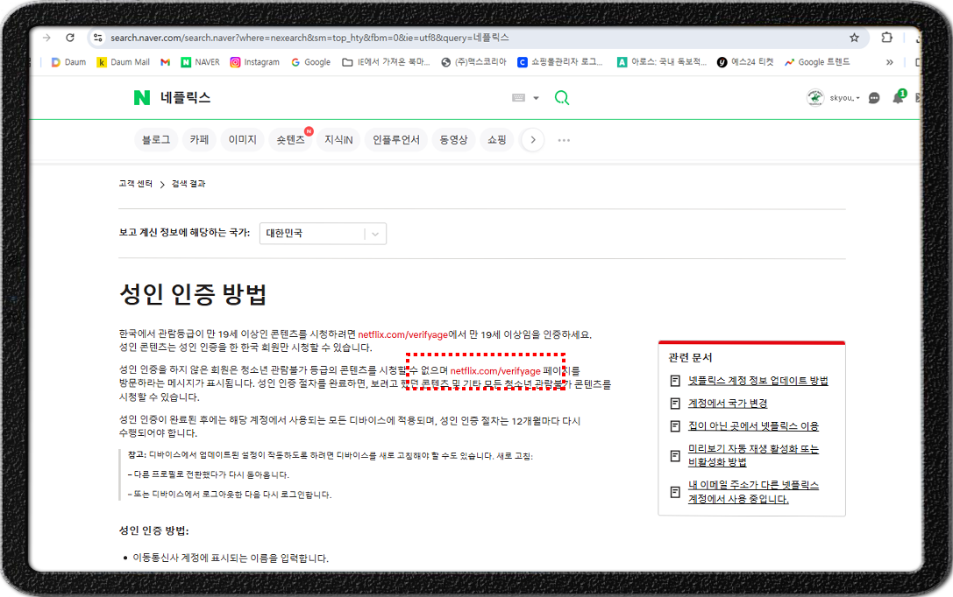Click the green Naver N logo
The height and width of the screenshot is (597, 953).
click(x=142, y=98)
